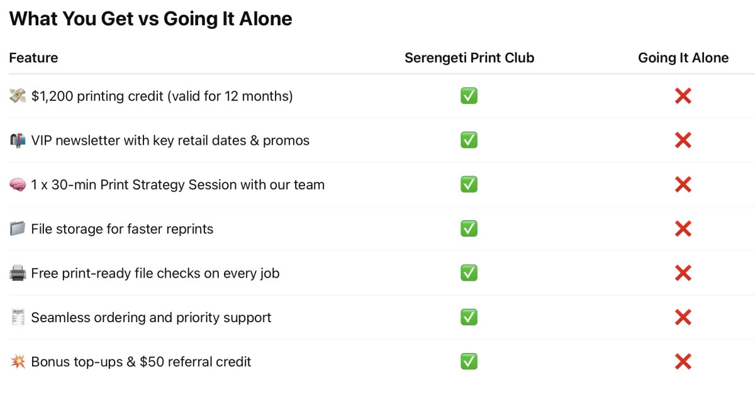Click green checkmark for VIP newsletter row
The height and width of the screenshot is (404, 755).
469,140
